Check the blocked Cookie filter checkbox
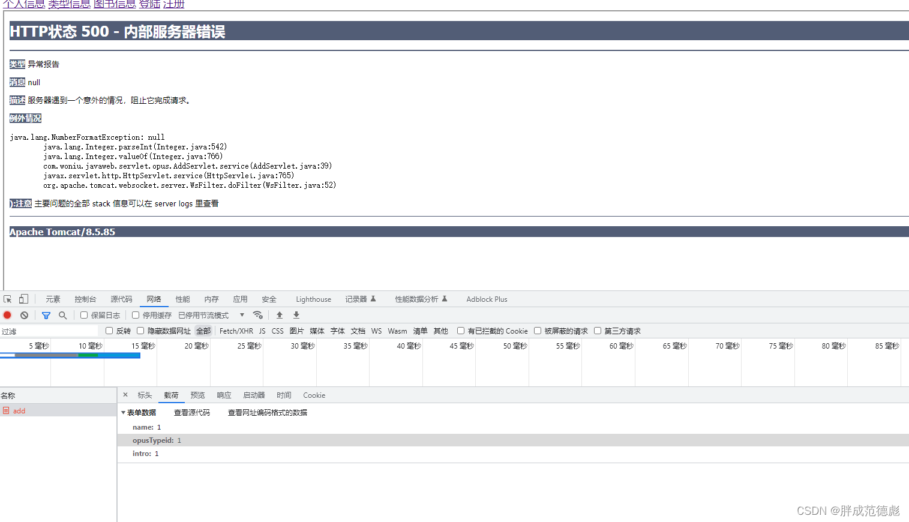This screenshot has height=522, width=909. [461, 331]
